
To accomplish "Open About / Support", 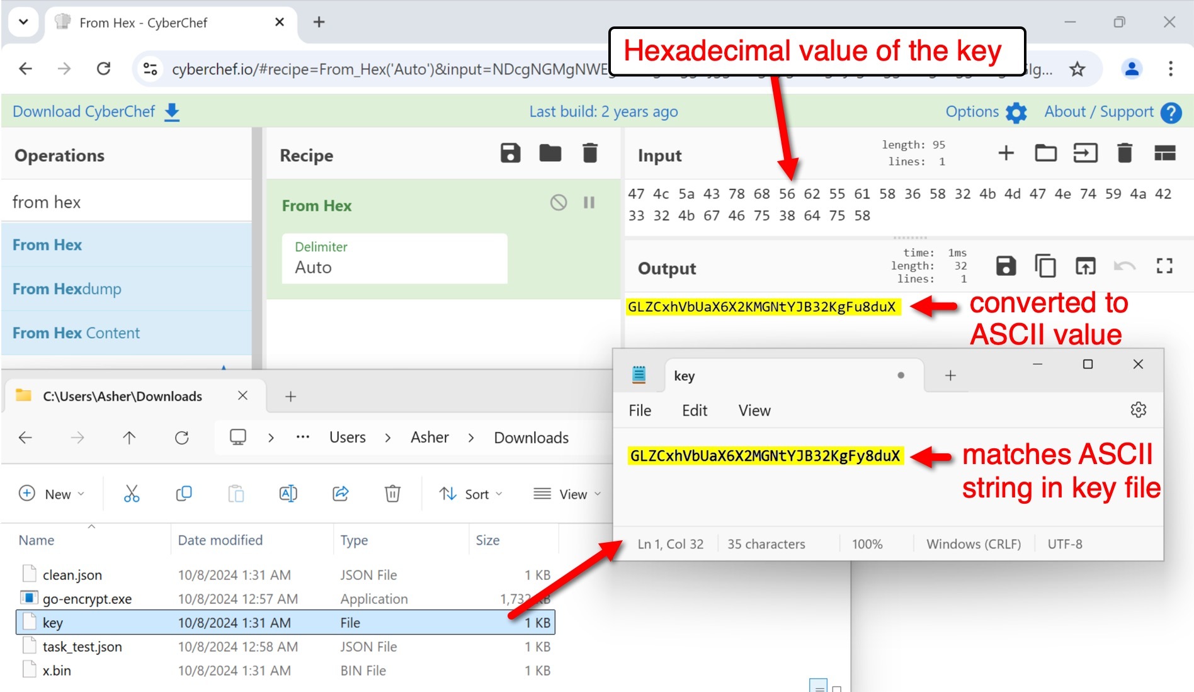I will pos(1112,112).
